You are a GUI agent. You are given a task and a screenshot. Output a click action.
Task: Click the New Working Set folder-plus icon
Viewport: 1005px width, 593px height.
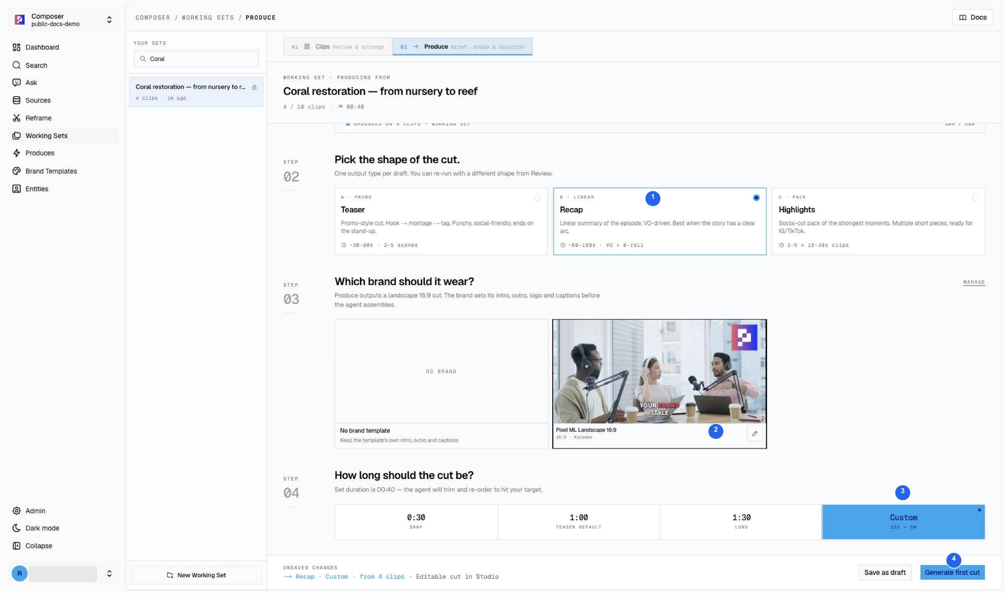[170, 575]
